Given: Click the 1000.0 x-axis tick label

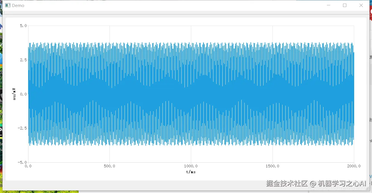Looking at the screenshot, I should click(191, 166).
